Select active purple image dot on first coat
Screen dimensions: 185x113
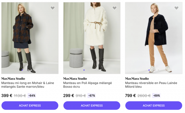click(x=22, y=70)
